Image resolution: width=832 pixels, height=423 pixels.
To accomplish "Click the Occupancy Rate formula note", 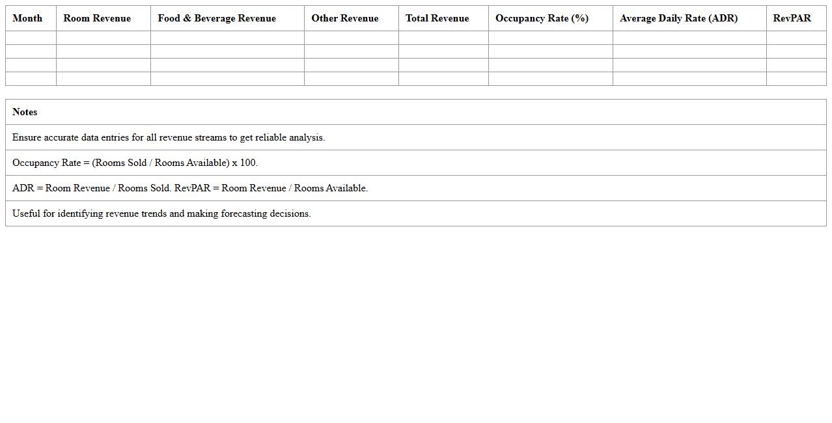I will 135,163.
